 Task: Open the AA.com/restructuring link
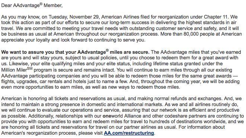[x=129, y=133]
